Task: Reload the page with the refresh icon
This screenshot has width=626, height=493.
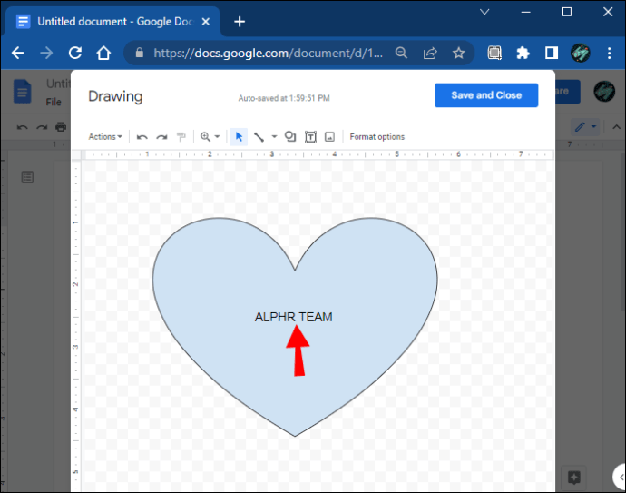Action: click(x=75, y=54)
